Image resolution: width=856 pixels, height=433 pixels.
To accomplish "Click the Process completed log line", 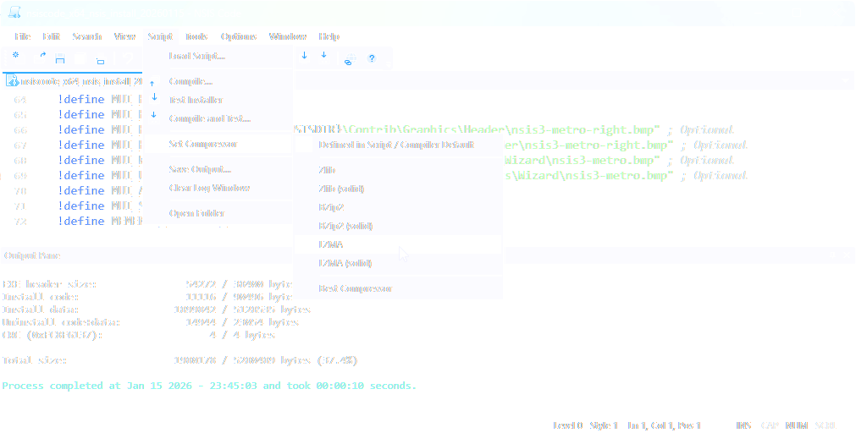I will point(209,386).
